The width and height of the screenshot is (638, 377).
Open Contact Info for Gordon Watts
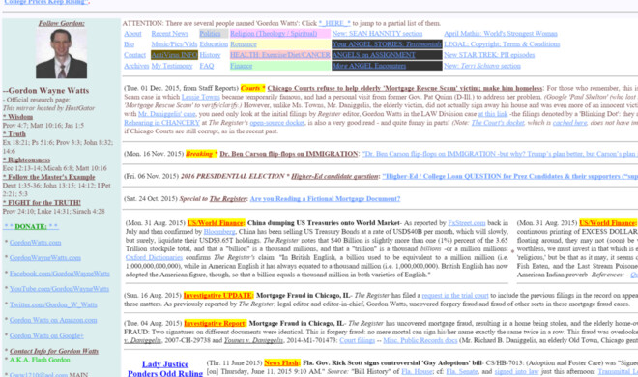(x=54, y=351)
